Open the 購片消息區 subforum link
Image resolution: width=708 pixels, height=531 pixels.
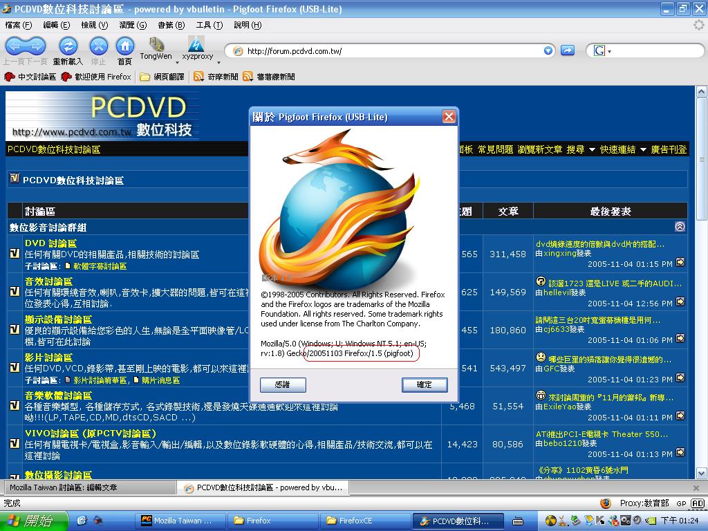click(160, 380)
